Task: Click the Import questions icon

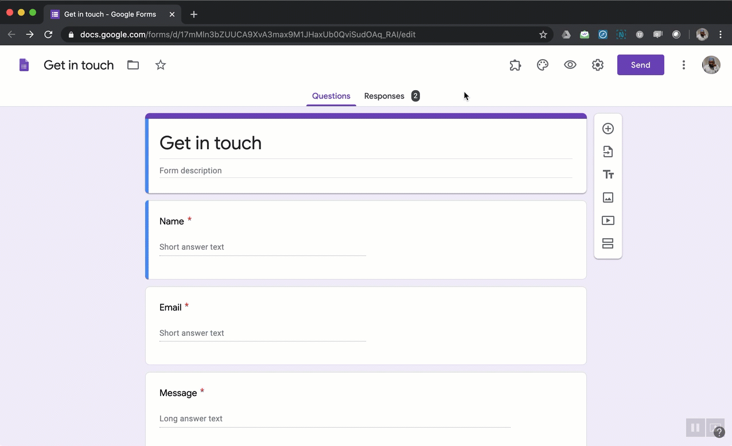Action: pos(608,152)
